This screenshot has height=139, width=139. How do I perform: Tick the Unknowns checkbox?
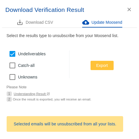pos(12,77)
